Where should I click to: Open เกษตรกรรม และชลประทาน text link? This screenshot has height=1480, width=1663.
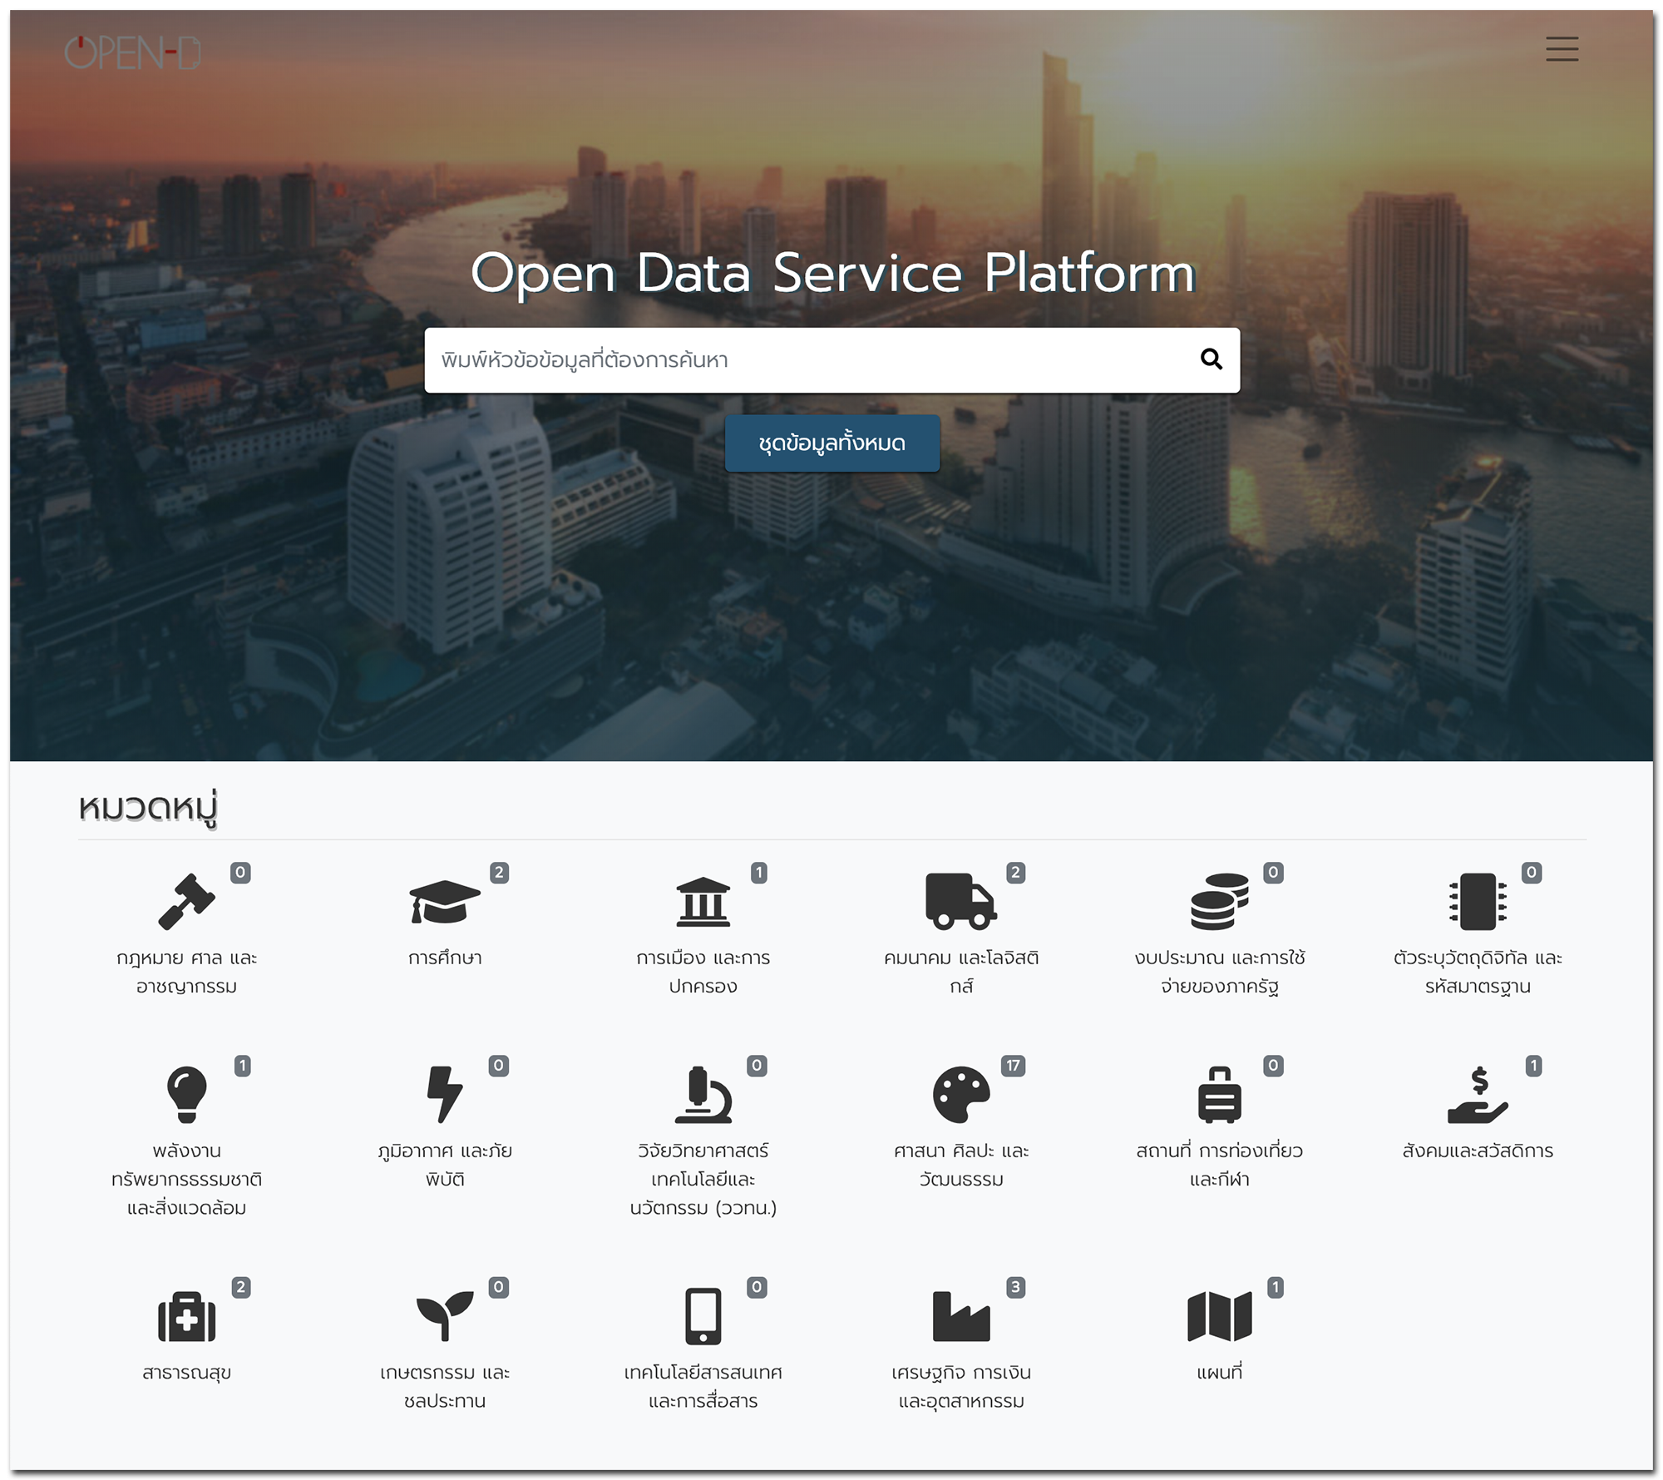(445, 1387)
